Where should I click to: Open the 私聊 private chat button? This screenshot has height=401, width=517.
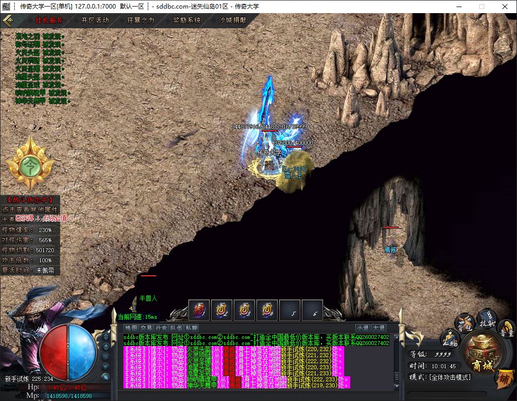point(191,328)
